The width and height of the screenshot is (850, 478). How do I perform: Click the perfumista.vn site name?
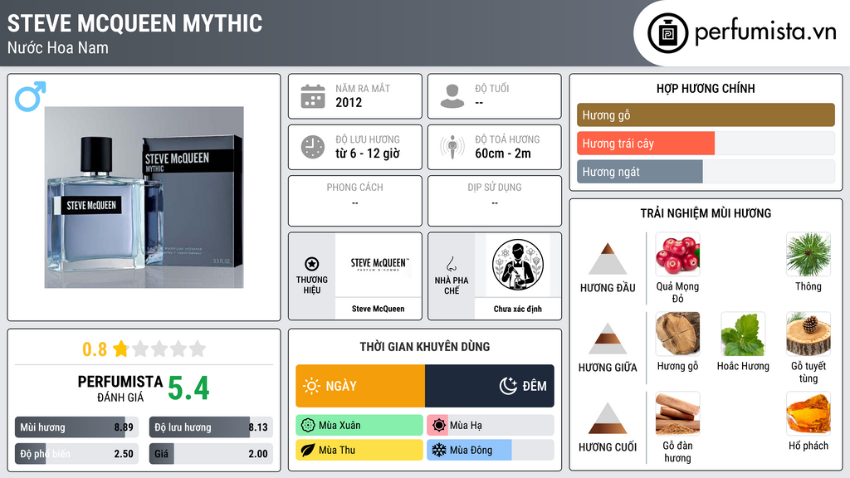(765, 32)
